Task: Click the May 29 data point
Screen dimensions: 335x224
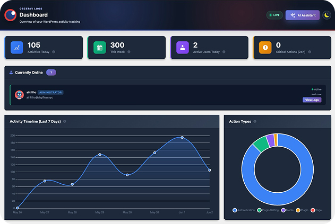Action: (100, 155)
